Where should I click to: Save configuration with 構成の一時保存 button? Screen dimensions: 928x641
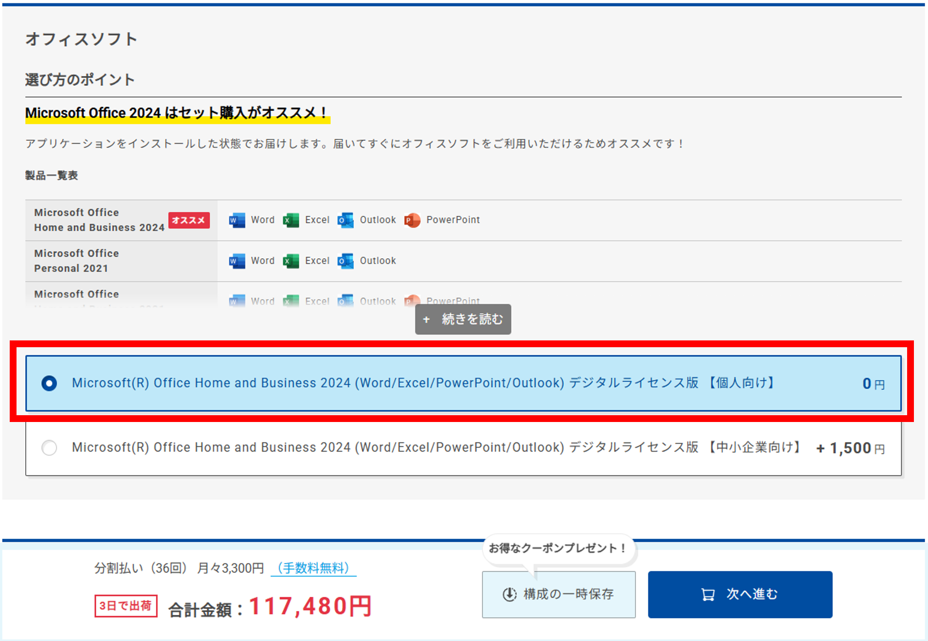(559, 594)
